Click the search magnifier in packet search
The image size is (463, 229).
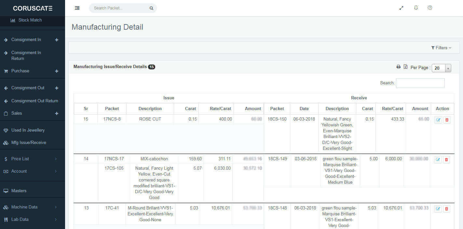point(151,8)
